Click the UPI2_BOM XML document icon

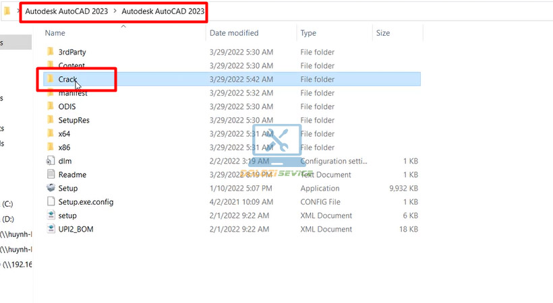tap(51, 229)
